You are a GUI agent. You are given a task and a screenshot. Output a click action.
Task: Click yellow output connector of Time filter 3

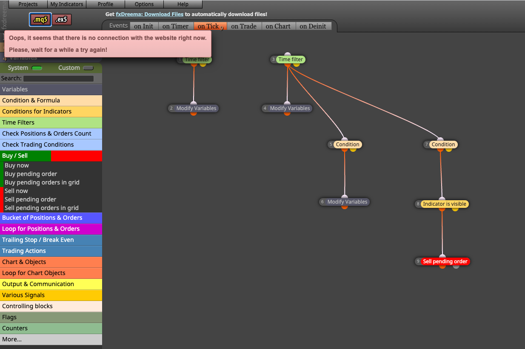pos(297,64)
